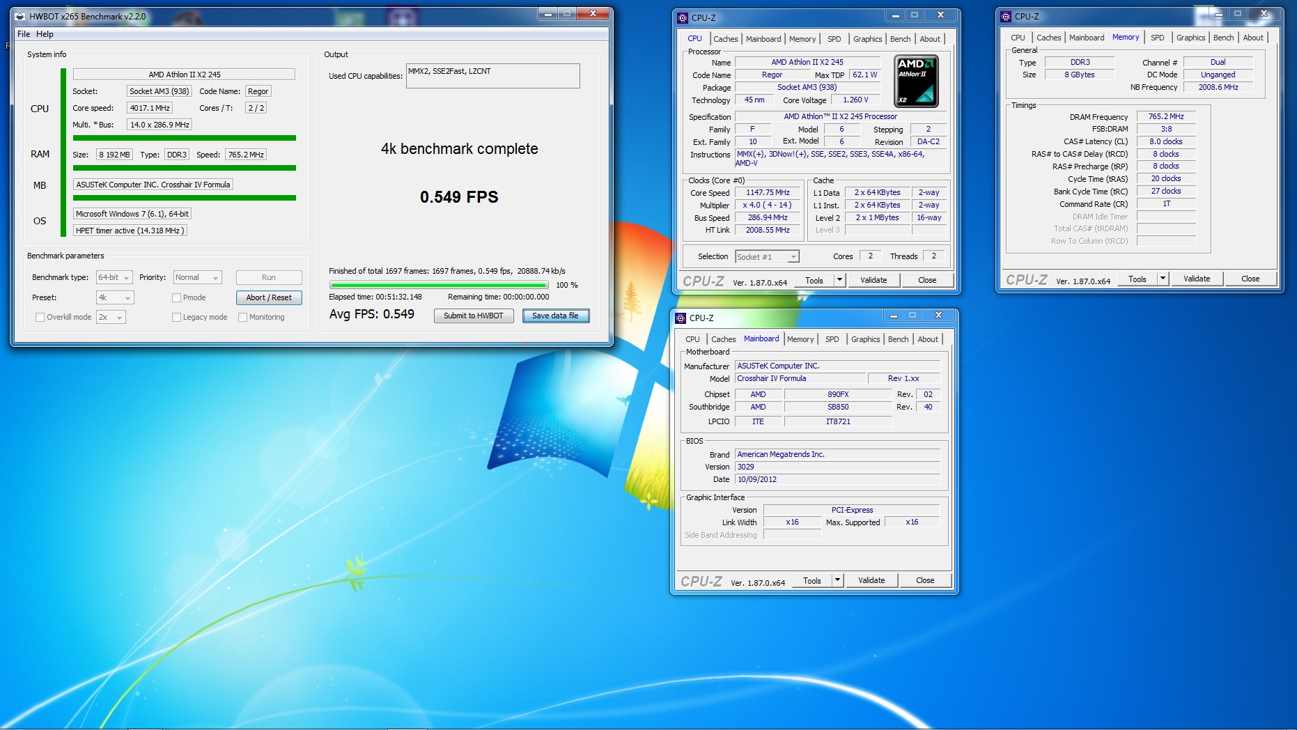Open the About tab in the Memory tab window
Image resolution: width=1297 pixels, height=730 pixels.
[x=1253, y=38]
